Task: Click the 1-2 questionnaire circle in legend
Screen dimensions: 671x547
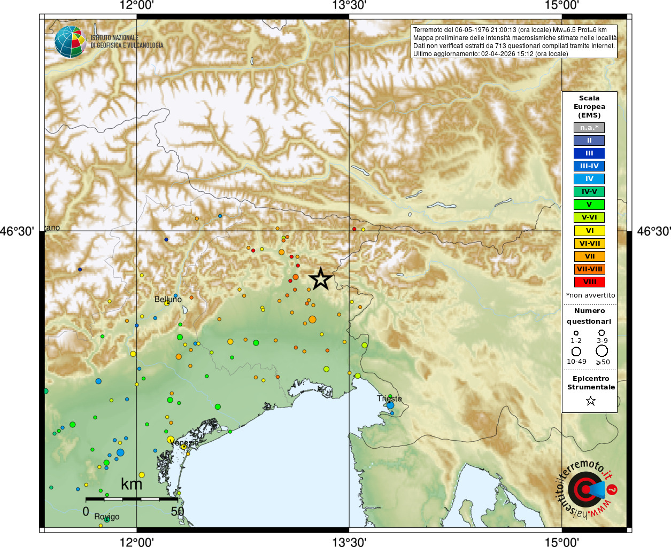Action: (x=576, y=333)
